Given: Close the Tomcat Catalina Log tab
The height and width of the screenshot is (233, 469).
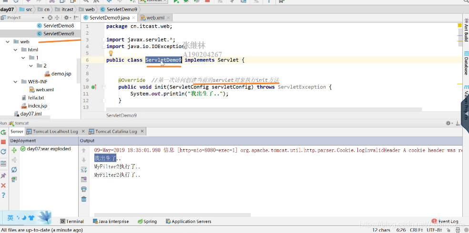Looking at the screenshot, I should [142, 131].
